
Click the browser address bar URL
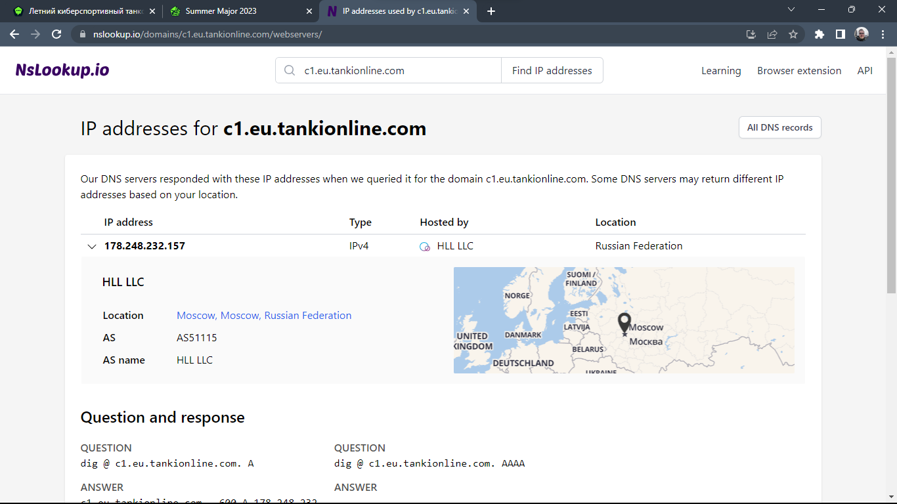click(x=208, y=34)
